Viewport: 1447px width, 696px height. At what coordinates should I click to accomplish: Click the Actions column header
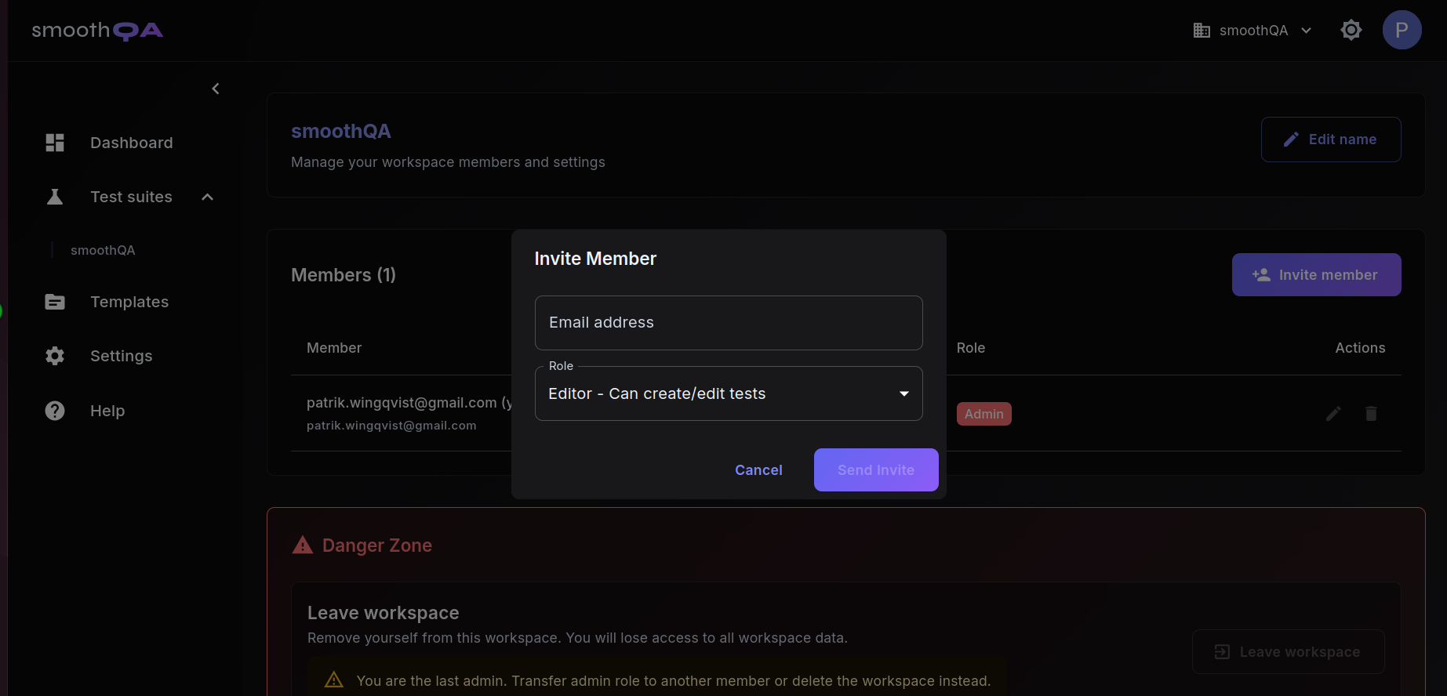pos(1360,348)
